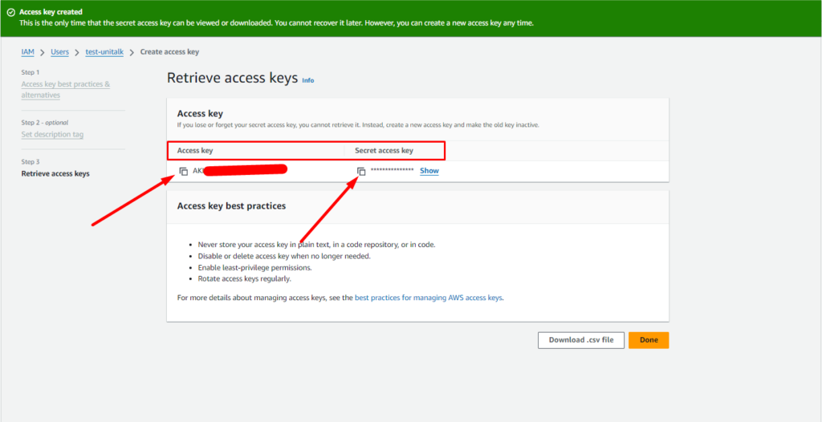The width and height of the screenshot is (822, 422).
Task: Open the Info link beside the heading
Action: pos(308,80)
